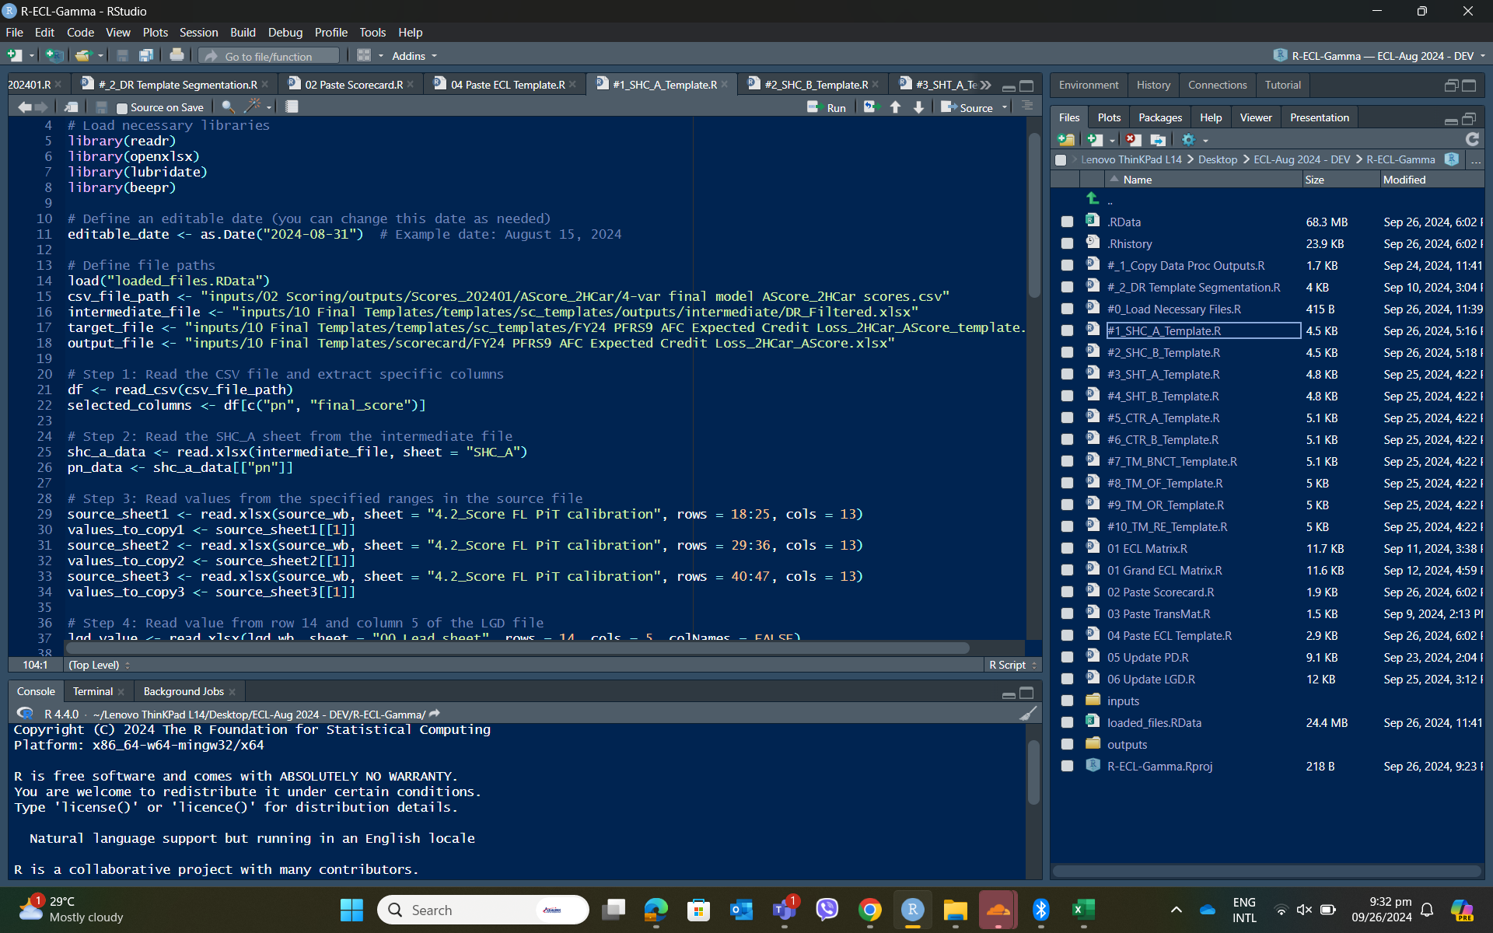Screen dimensions: 1493x933
Task: Click the clear console broom icon
Action: (x=1028, y=714)
